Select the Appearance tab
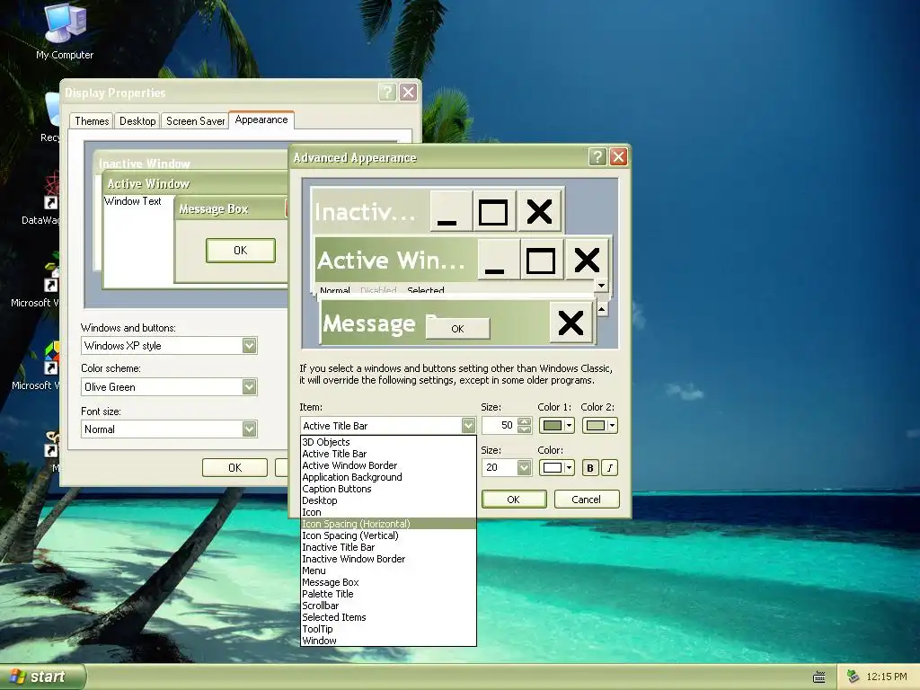 (261, 119)
